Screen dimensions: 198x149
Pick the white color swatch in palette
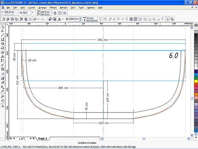point(196,68)
